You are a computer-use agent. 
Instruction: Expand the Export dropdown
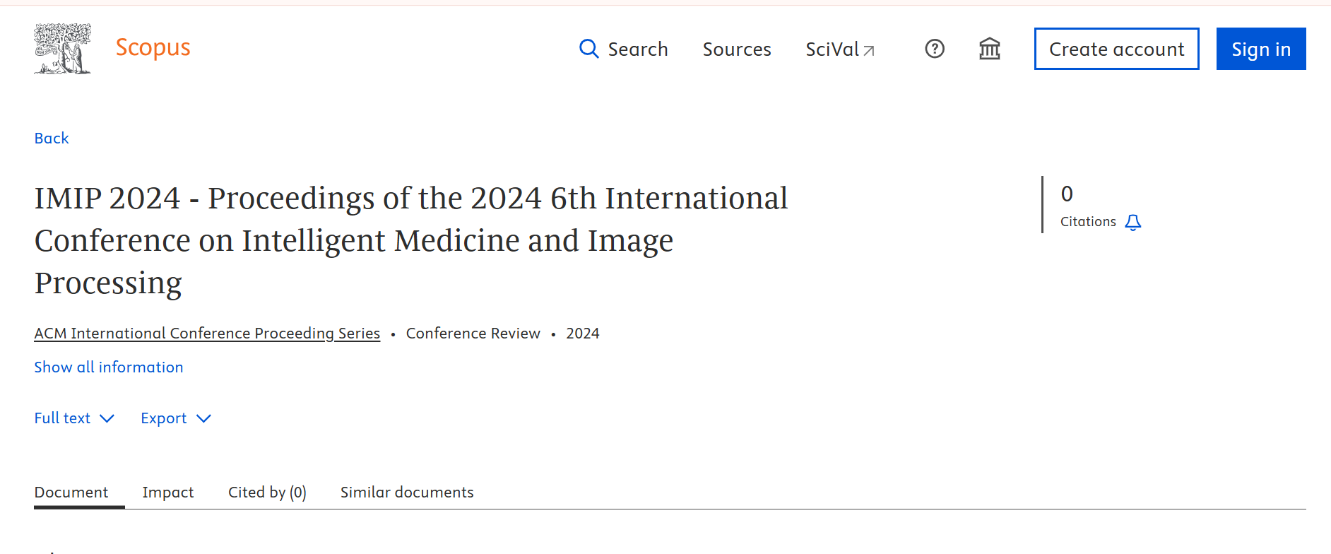pyautogui.click(x=176, y=418)
